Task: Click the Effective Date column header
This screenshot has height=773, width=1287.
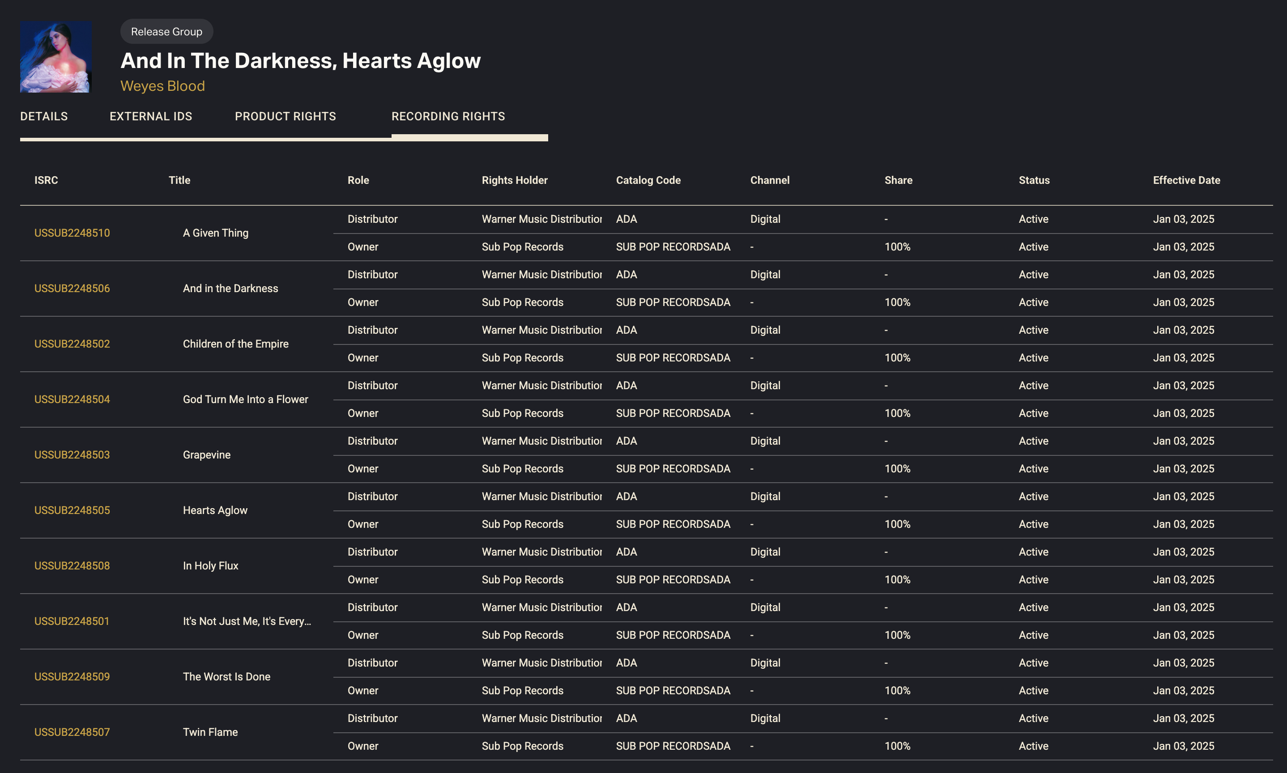Action: click(x=1186, y=180)
